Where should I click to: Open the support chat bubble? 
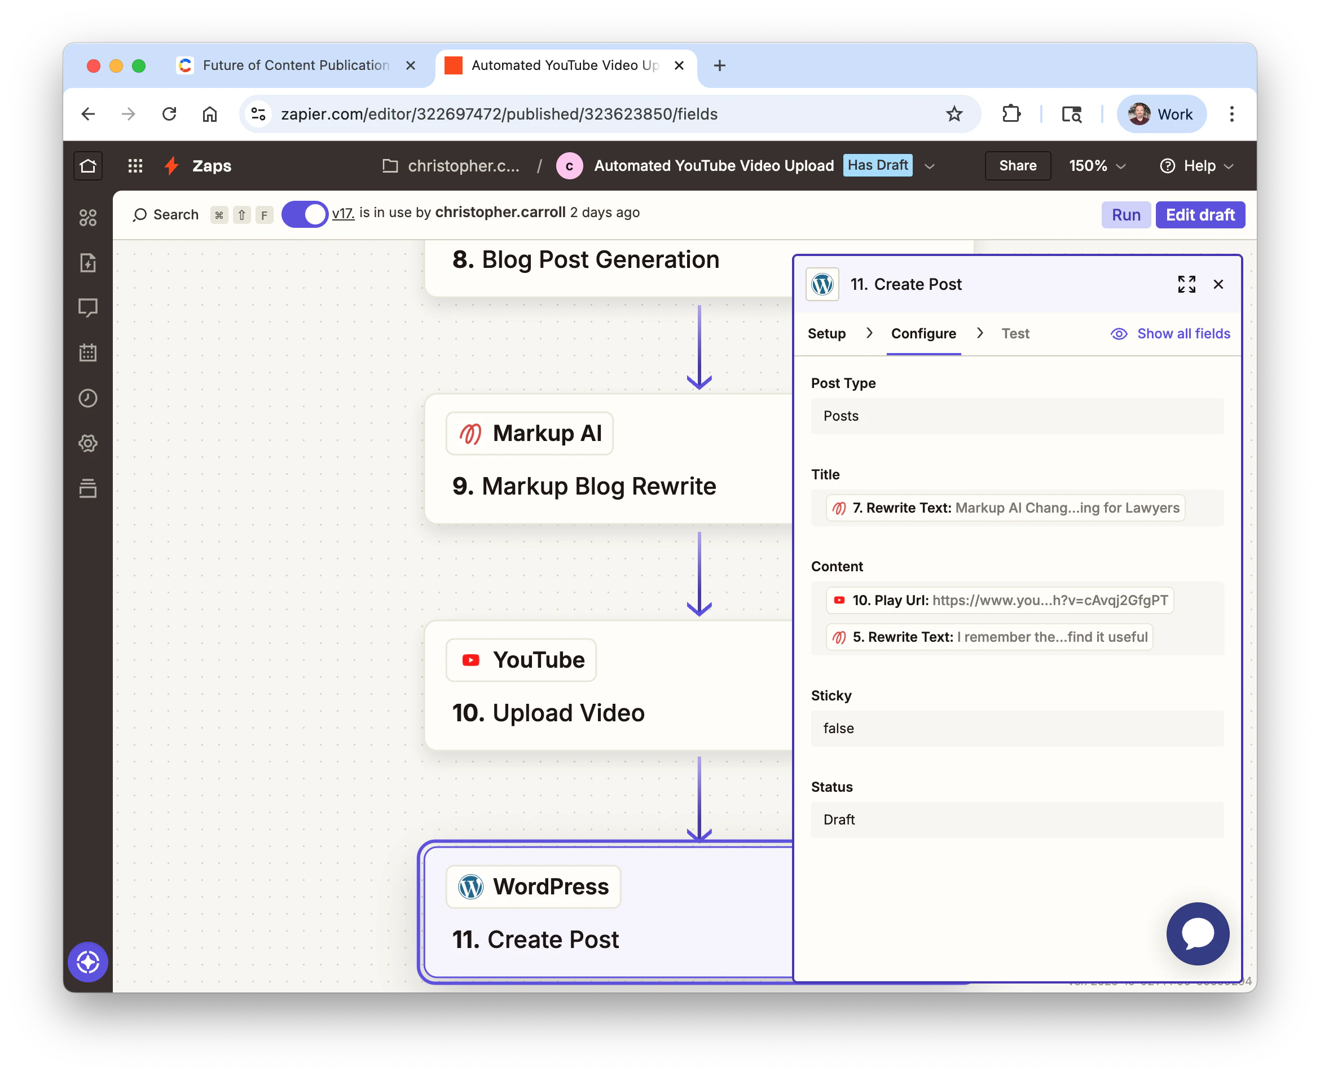coord(1196,933)
